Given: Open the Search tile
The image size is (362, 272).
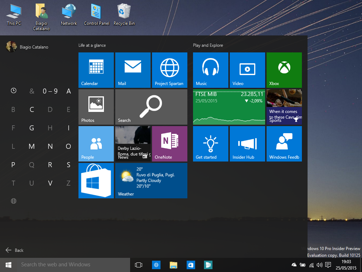Looking at the screenshot, I should coord(151,107).
